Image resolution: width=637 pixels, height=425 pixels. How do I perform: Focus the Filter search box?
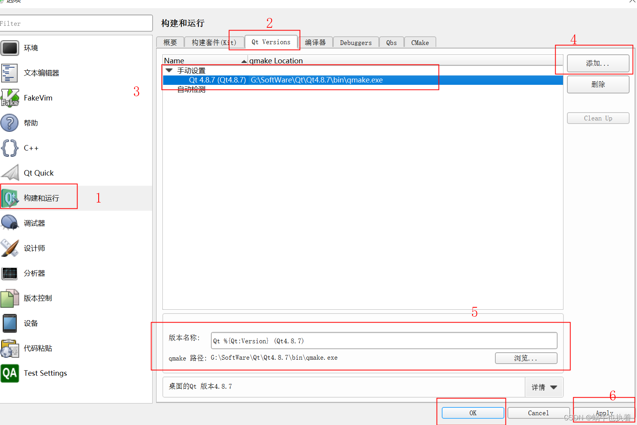tap(76, 23)
